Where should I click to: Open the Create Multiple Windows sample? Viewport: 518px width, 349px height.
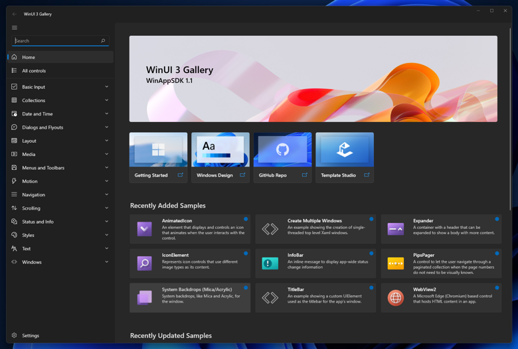click(x=315, y=229)
